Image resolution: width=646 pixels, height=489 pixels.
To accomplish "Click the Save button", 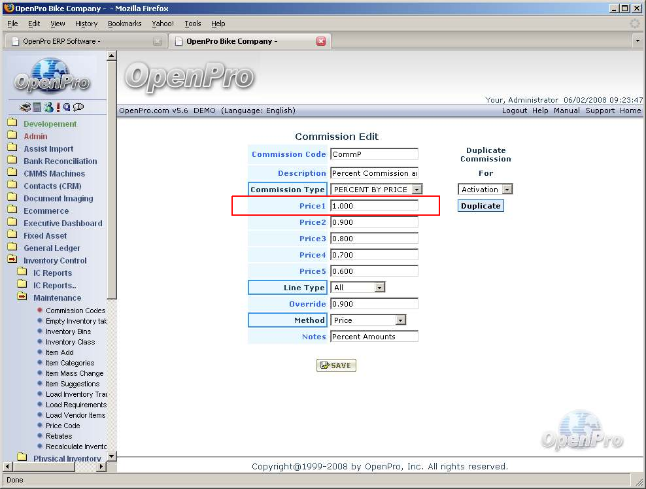I will 336,365.
